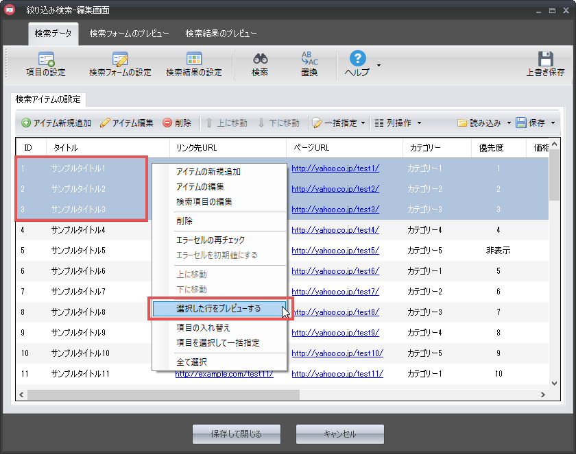Click the 項目の設定 toolbar icon

[47, 60]
